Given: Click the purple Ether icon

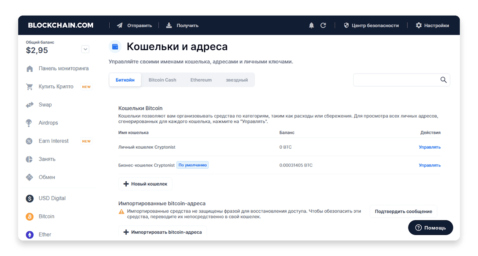Looking at the screenshot, I should coord(30,235).
